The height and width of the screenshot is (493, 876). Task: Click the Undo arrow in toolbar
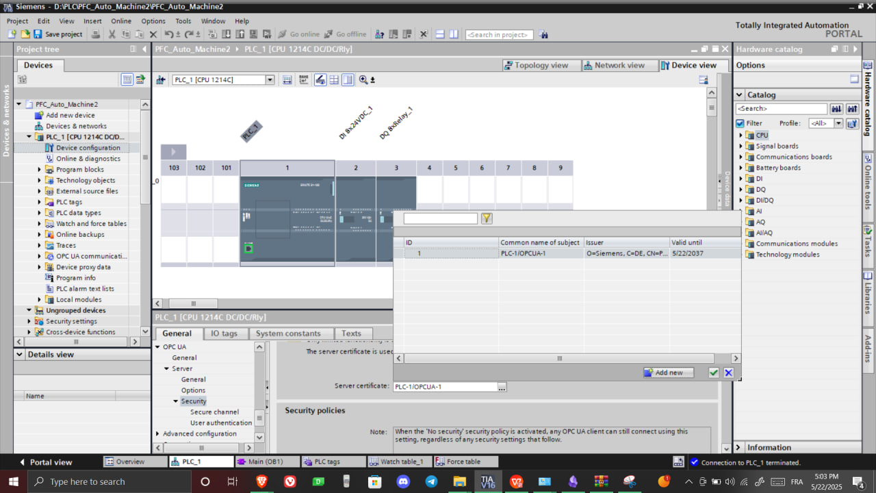pos(168,34)
